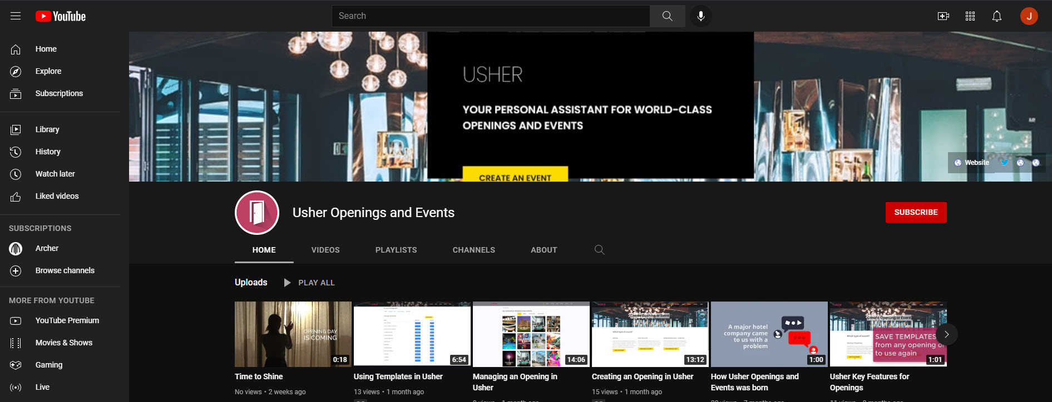
Task: Click the Usher channel avatar
Action: [x=257, y=213]
